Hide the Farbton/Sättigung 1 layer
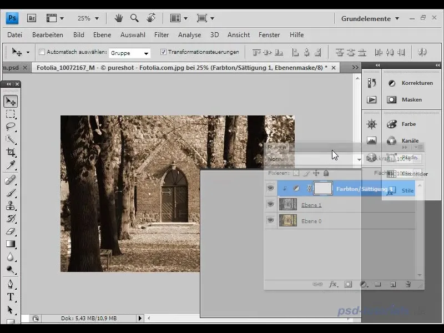This screenshot has width=444, height=333. pyautogui.click(x=270, y=188)
